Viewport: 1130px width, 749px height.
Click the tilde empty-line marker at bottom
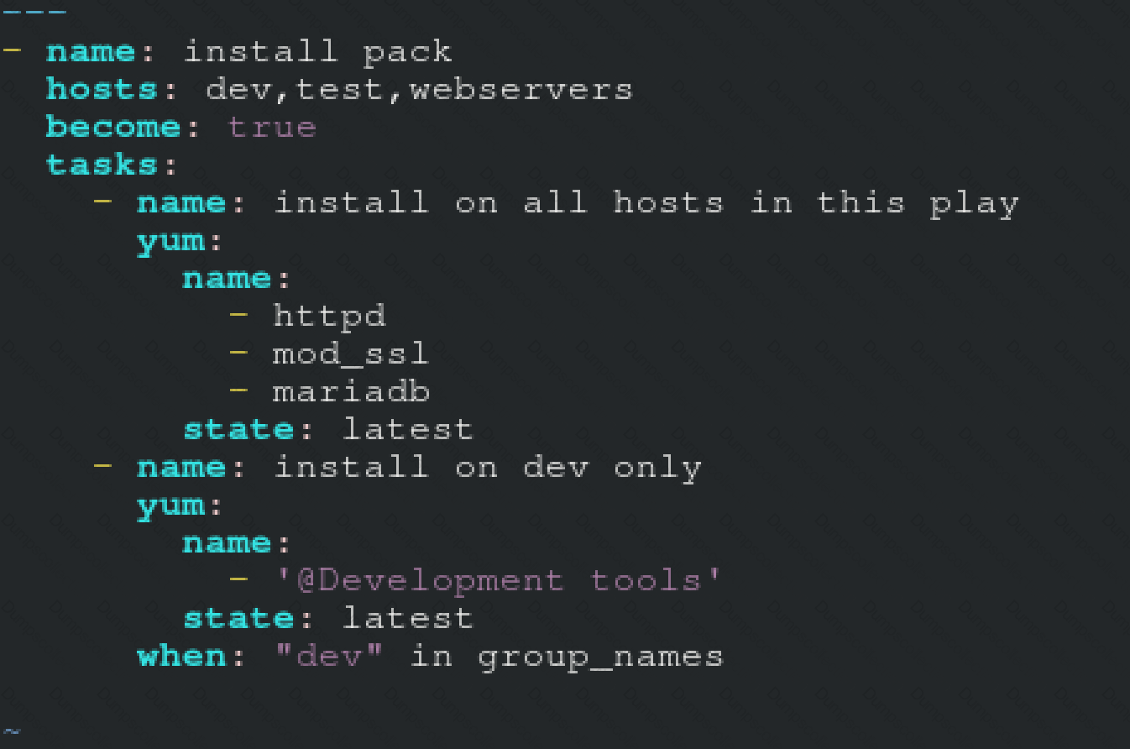pyautogui.click(x=10, y=731)
